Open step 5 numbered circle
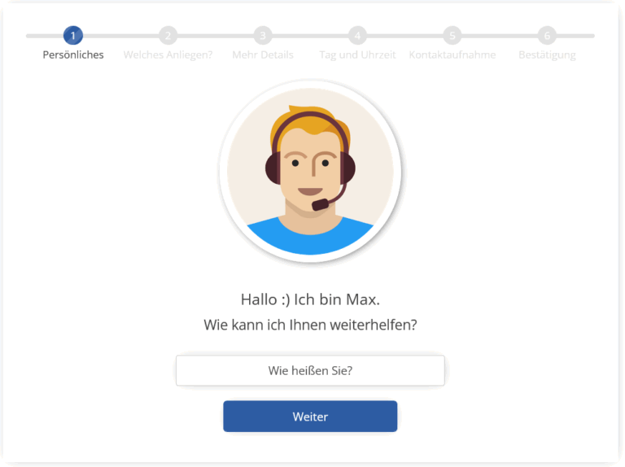Viewport: 625px width, 467px height. pyautogui.click(x=452, y=36)
